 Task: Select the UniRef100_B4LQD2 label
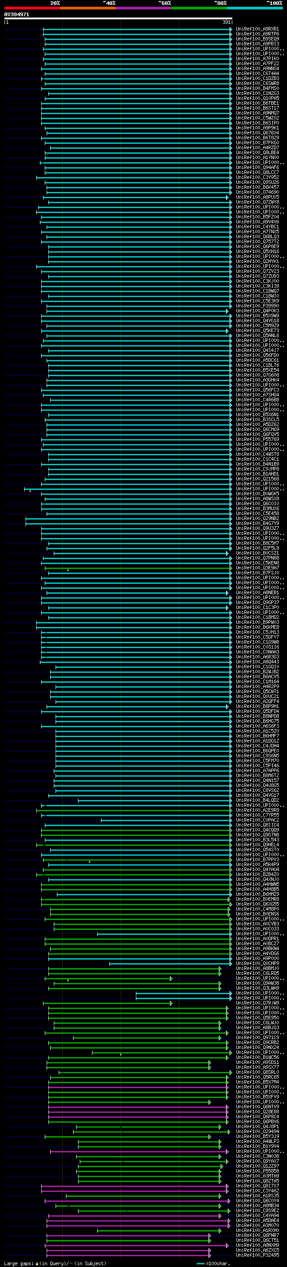tap(257, 800)
